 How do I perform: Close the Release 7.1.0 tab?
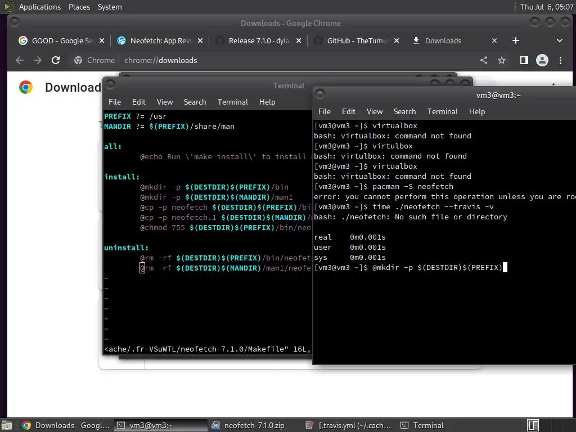tap(299, 40)
